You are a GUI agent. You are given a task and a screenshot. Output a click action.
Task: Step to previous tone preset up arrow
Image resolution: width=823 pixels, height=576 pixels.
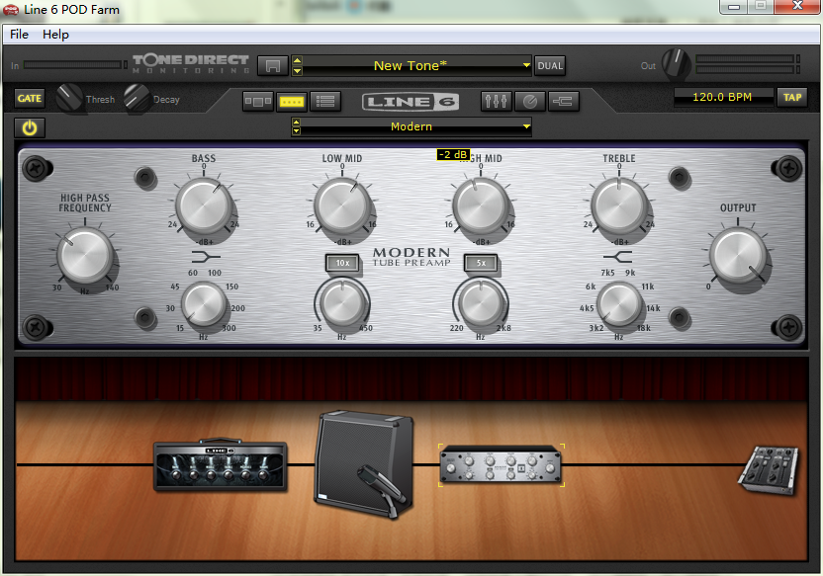click(x=297, y=61)
